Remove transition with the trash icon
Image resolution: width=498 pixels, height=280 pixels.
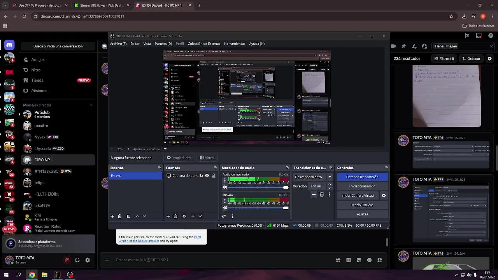pyautogui.click(x=322, y=194)
